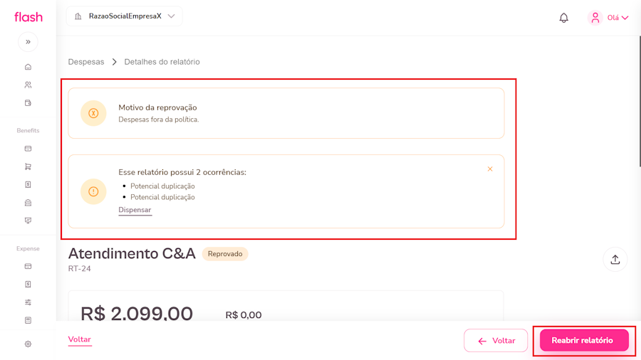Click the bank building icon under Benefits
Viewport: 641px width, 360px height.
click(x=28, y=203)
